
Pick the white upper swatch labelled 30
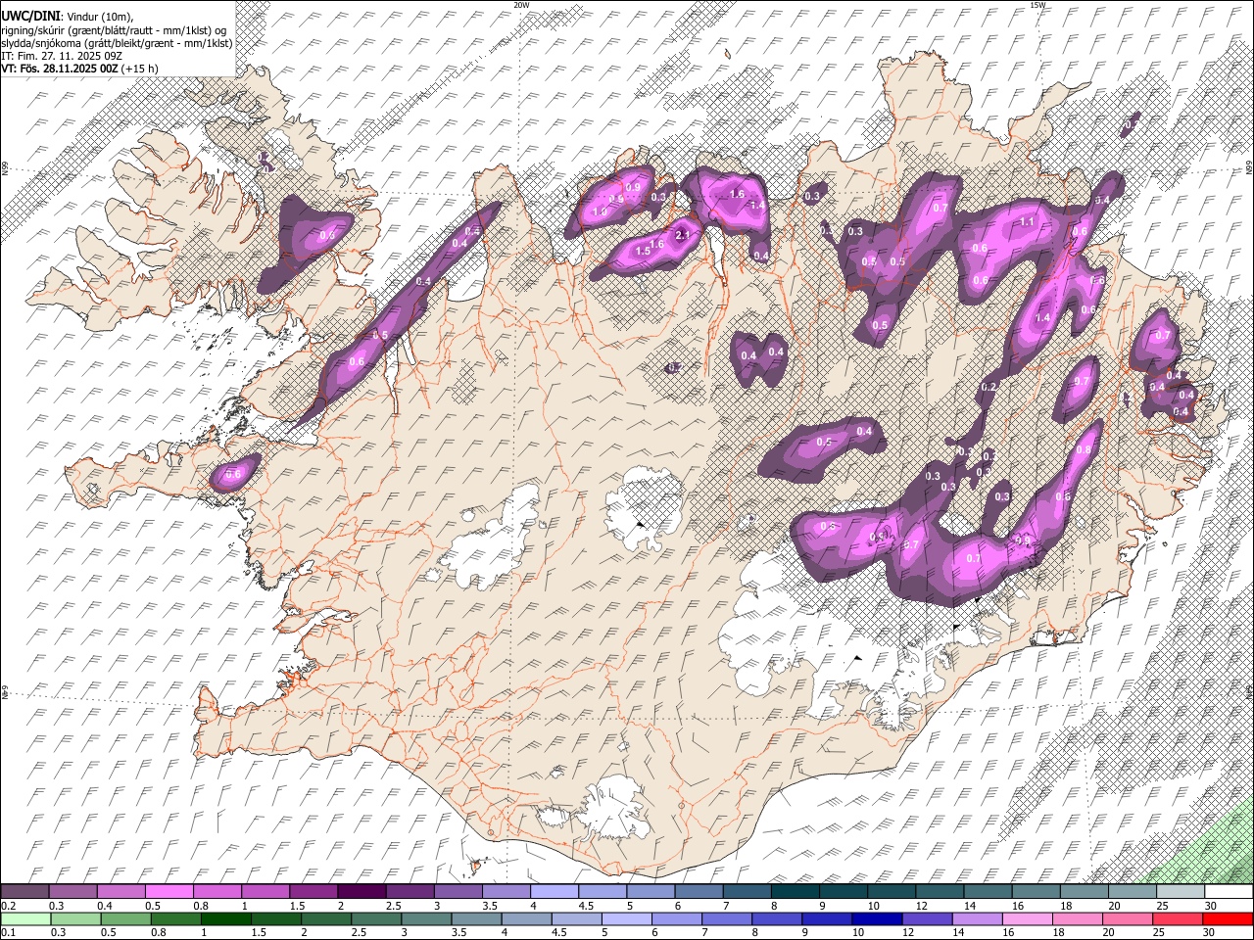(x=1230, y=892)
